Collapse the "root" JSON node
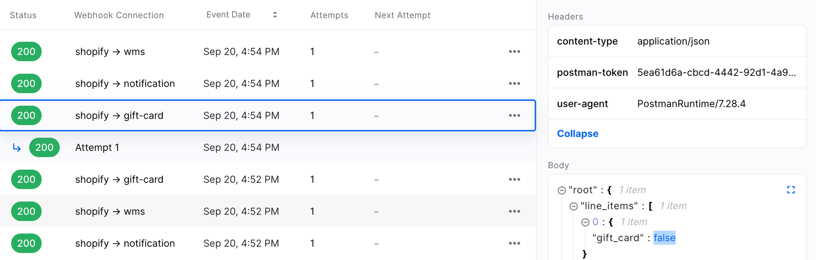 (562, 190)
